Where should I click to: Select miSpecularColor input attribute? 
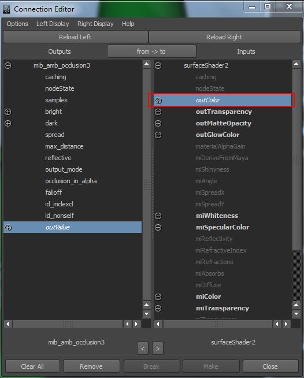point(223,227)
